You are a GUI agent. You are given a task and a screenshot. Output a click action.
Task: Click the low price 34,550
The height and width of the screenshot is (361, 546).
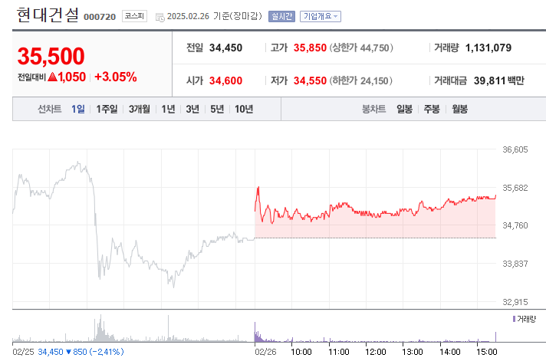pos(310,80)
